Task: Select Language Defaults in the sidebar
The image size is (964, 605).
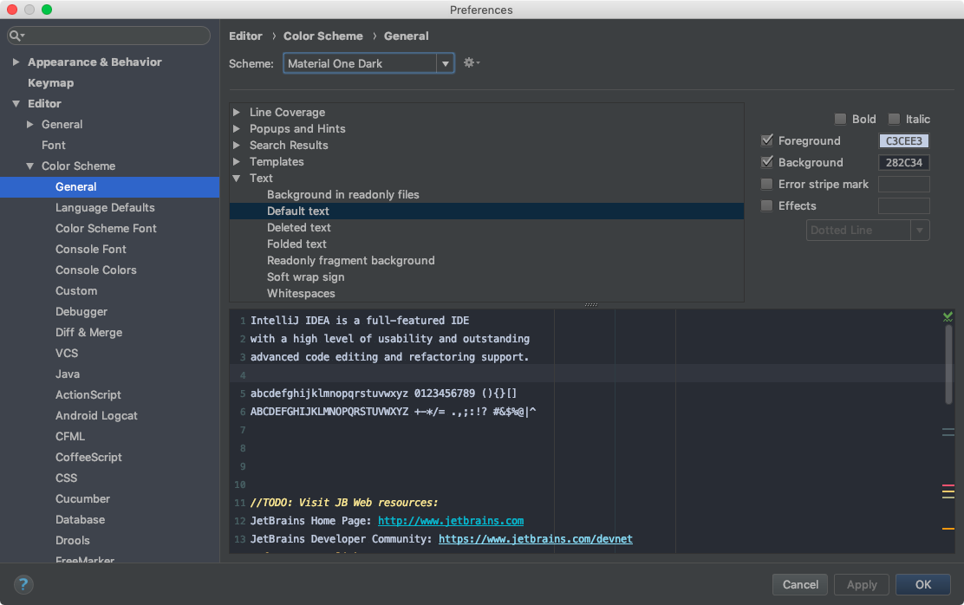Action: pyautogui.click(x=105, y=208)
